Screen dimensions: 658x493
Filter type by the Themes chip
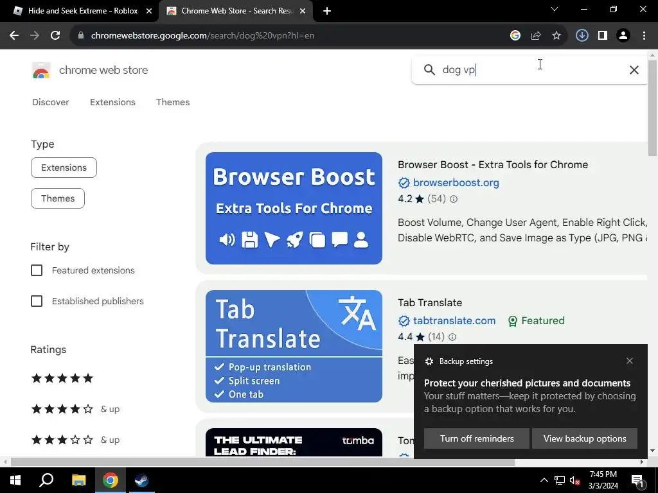[58, 198]
